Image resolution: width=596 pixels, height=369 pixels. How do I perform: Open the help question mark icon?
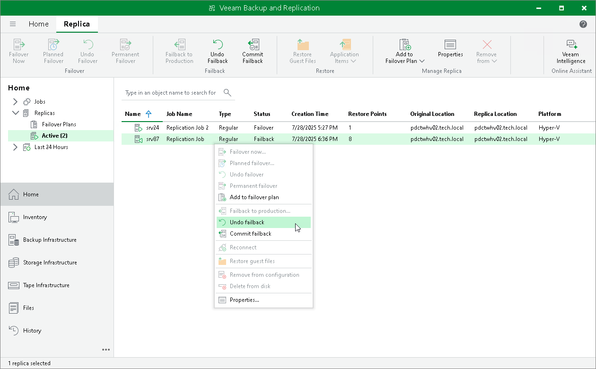[583, 24]
